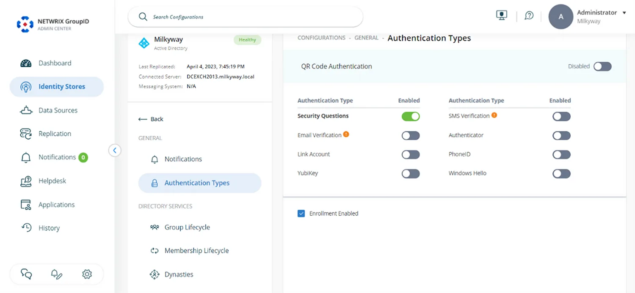Click the Replication icon
Screen dimensions: 635x293
tap(26, 134)
